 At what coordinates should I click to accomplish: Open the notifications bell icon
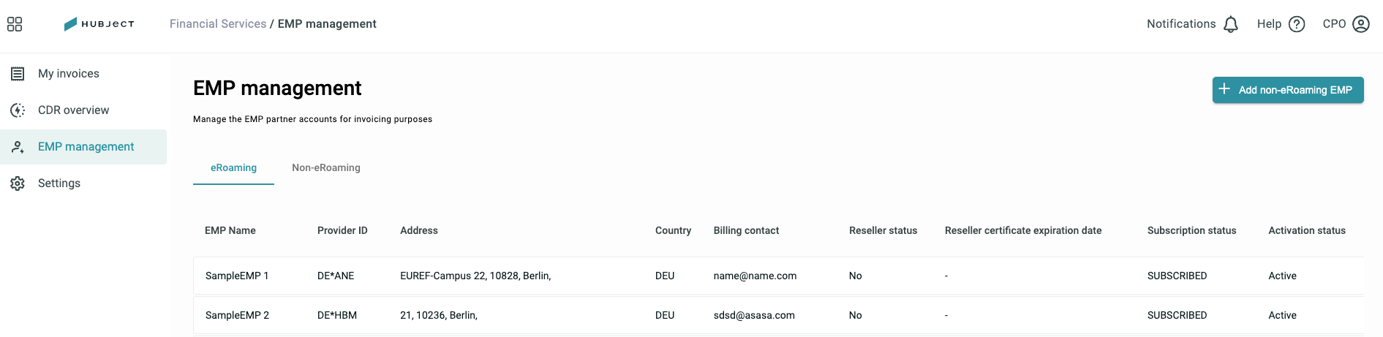coord(1231,24)
